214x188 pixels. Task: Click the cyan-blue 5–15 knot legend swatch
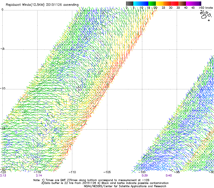coord(141,3)
